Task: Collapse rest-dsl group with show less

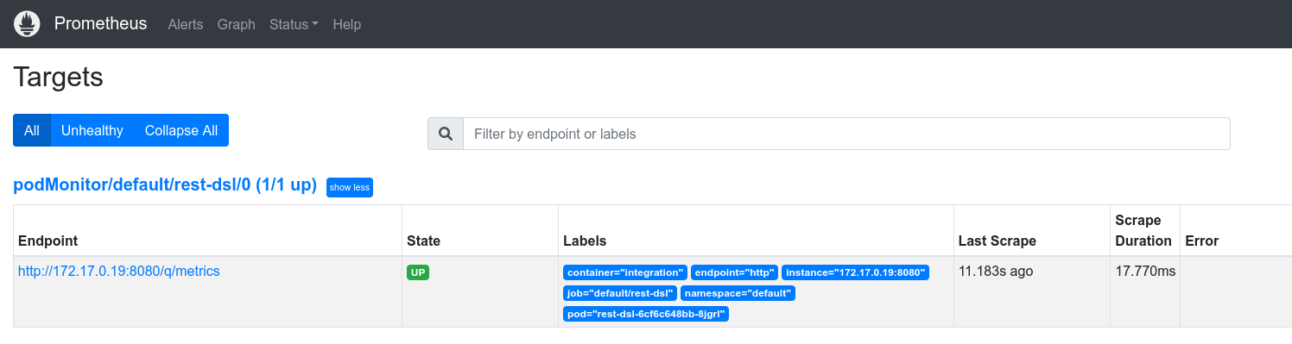Action: [350, 187]
